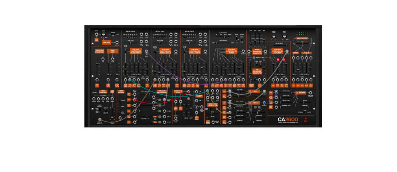Click the Oscillator 2 sync jack
This screenshot has width=397, height=172.
coord(176,51)
